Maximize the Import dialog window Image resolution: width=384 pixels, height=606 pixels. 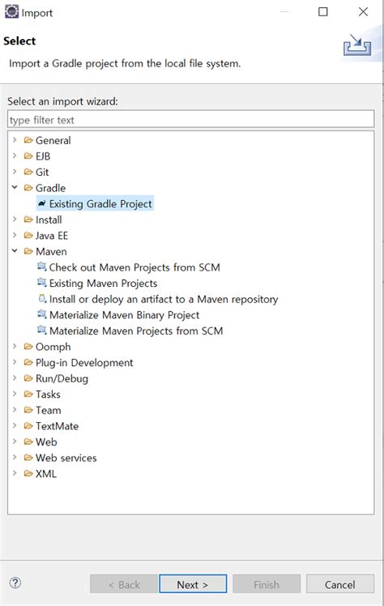tap(323, 12)
